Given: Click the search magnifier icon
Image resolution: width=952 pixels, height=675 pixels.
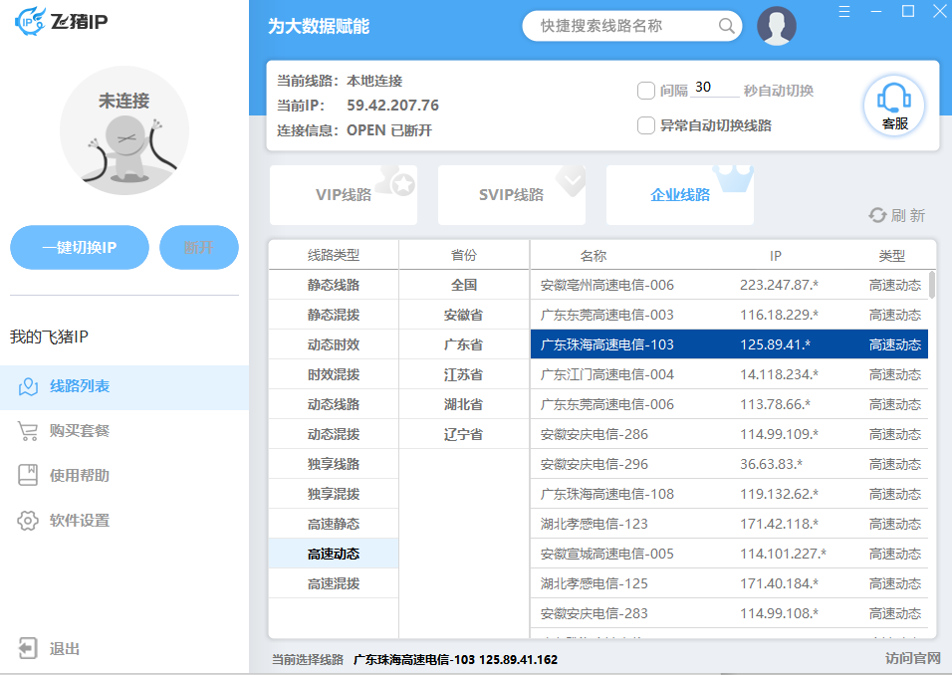Looking at the screenshot, I should (x=727, y=26).
